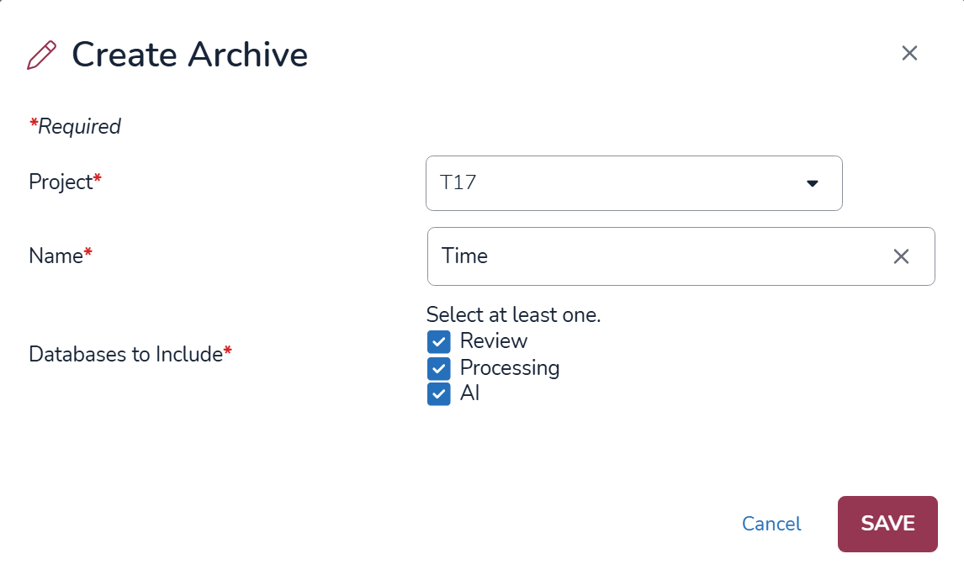This screenshot has height=575, width=964.
Task: Close the Create Archive dialog
Action: tap(909, 53)
